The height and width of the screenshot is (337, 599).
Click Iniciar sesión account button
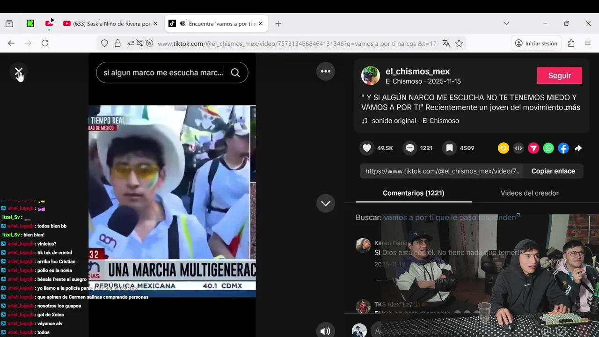(536, 43)
